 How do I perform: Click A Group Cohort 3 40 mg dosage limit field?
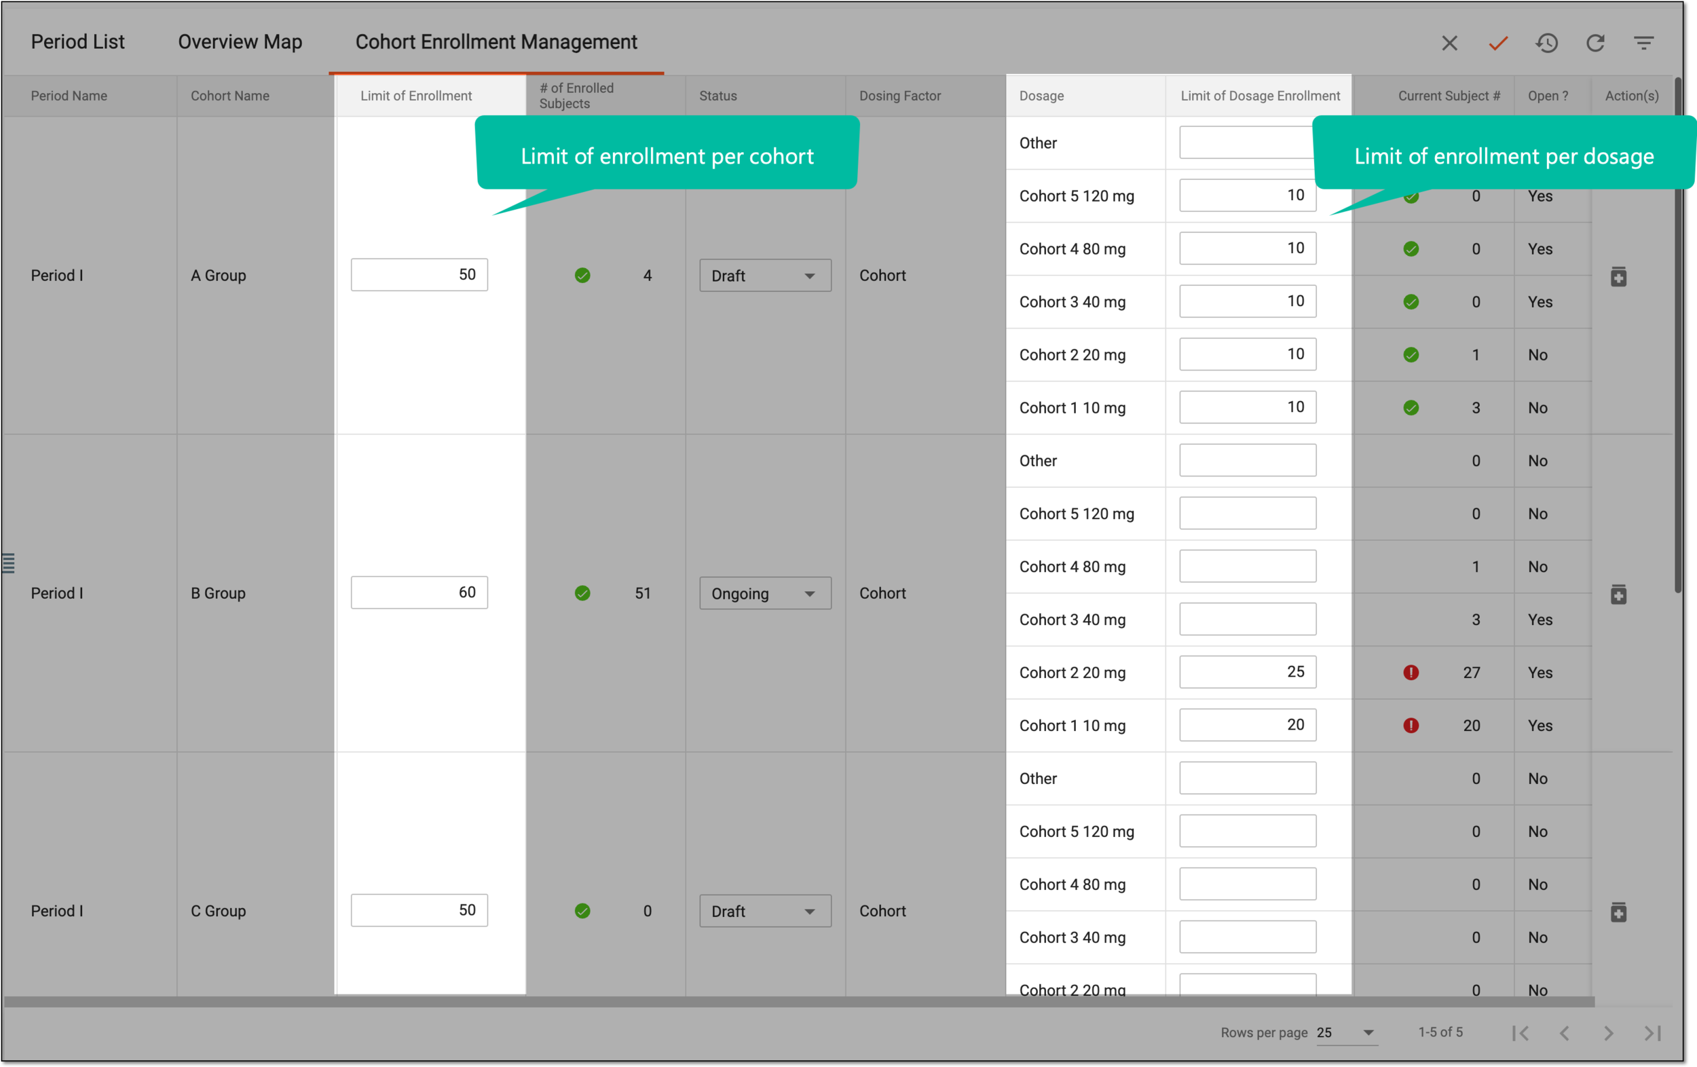click(1248, 301)
